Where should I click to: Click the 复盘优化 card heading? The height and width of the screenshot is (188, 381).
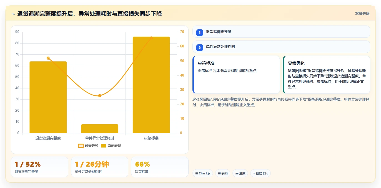coord(296,63)
